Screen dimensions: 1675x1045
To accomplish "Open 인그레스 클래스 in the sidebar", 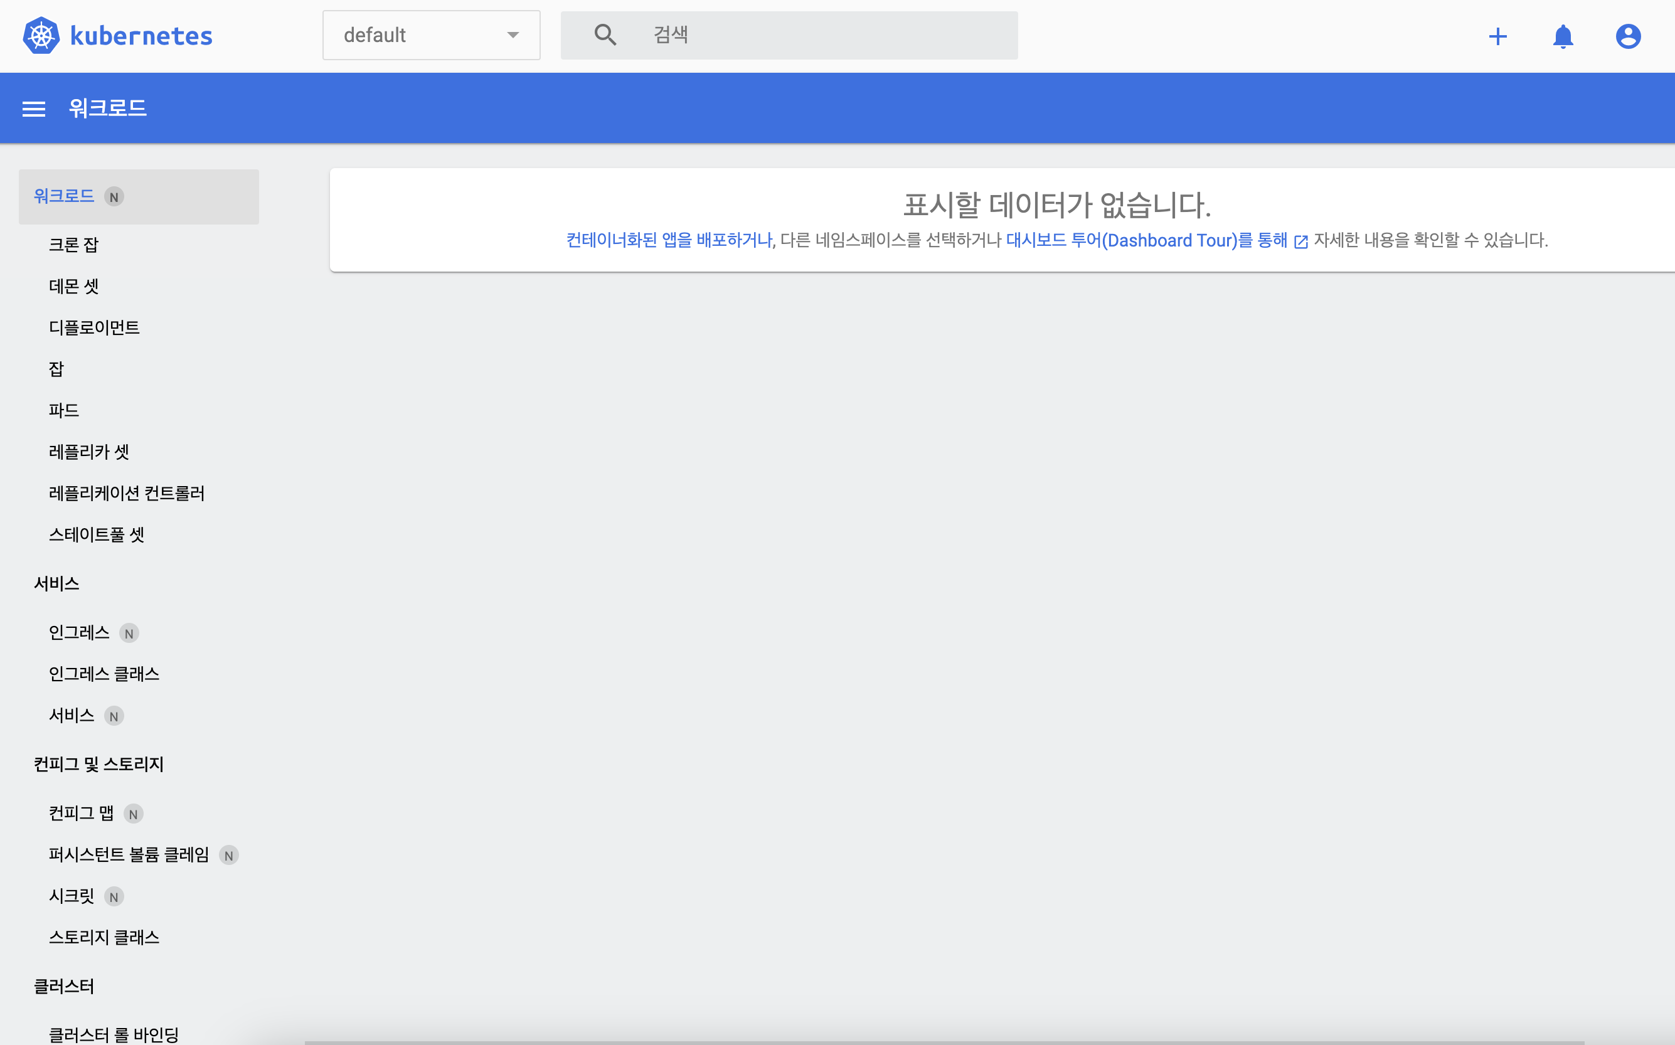I will [x=104, y=674].
